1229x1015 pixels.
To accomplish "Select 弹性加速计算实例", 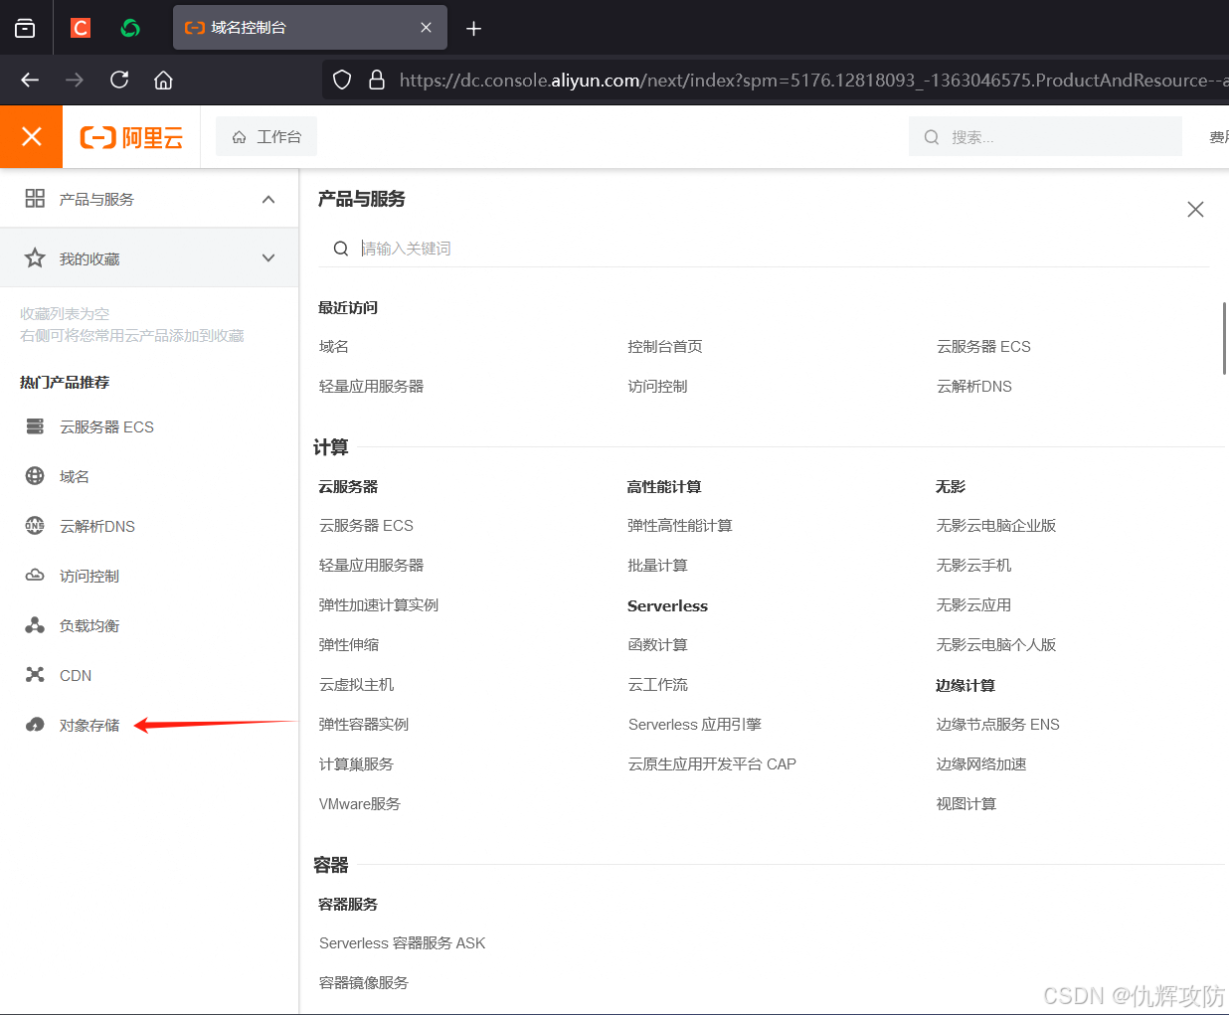I will click(379, 604).
